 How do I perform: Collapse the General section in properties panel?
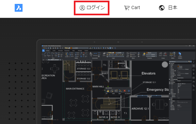pos(170,63)
